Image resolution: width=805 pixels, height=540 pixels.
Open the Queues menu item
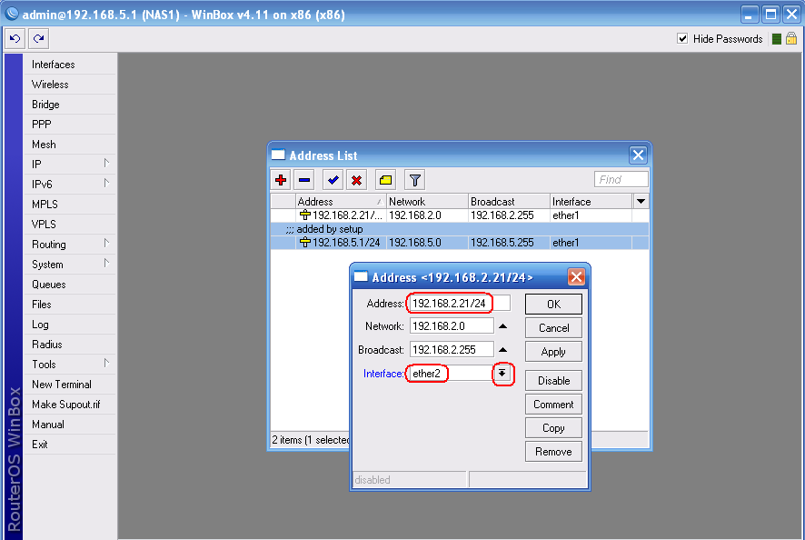point(70,285)
